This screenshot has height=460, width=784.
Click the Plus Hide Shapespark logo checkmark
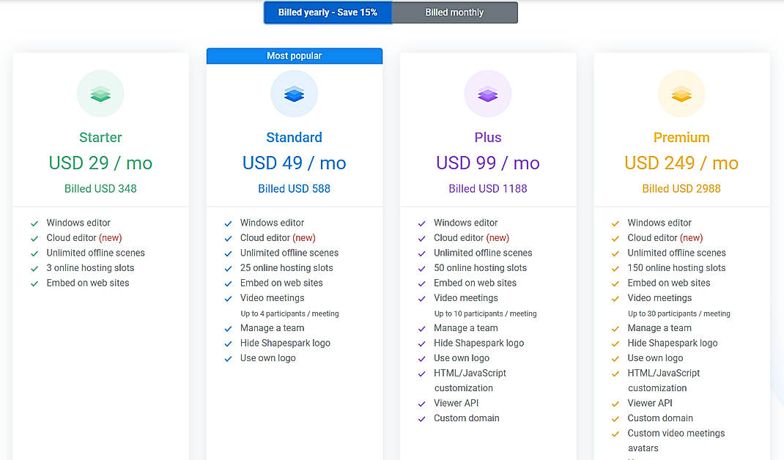tap(421, 344)
